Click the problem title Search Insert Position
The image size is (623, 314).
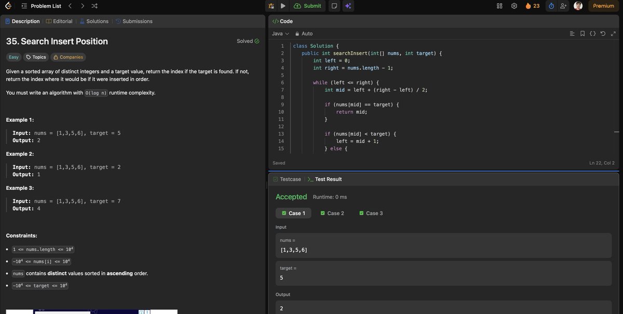[57, 41]
